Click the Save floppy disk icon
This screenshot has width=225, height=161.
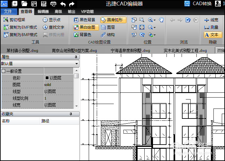click(34, 4)
